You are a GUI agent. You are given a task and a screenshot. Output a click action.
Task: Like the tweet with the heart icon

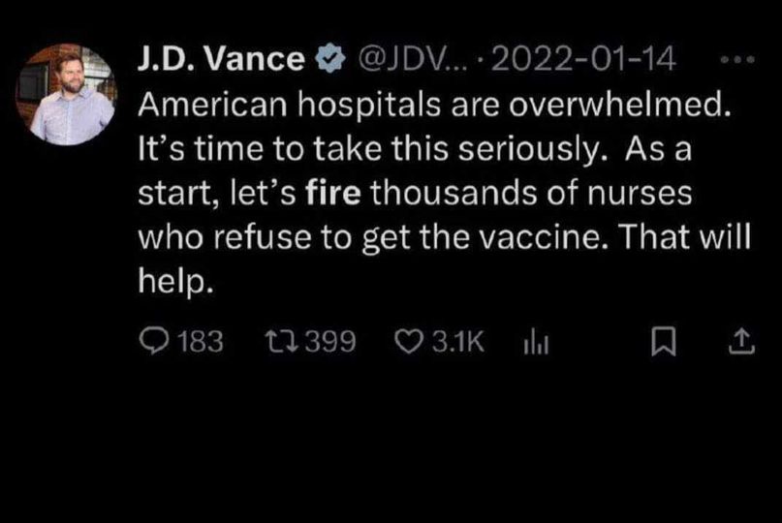click(x=407, y=341)
